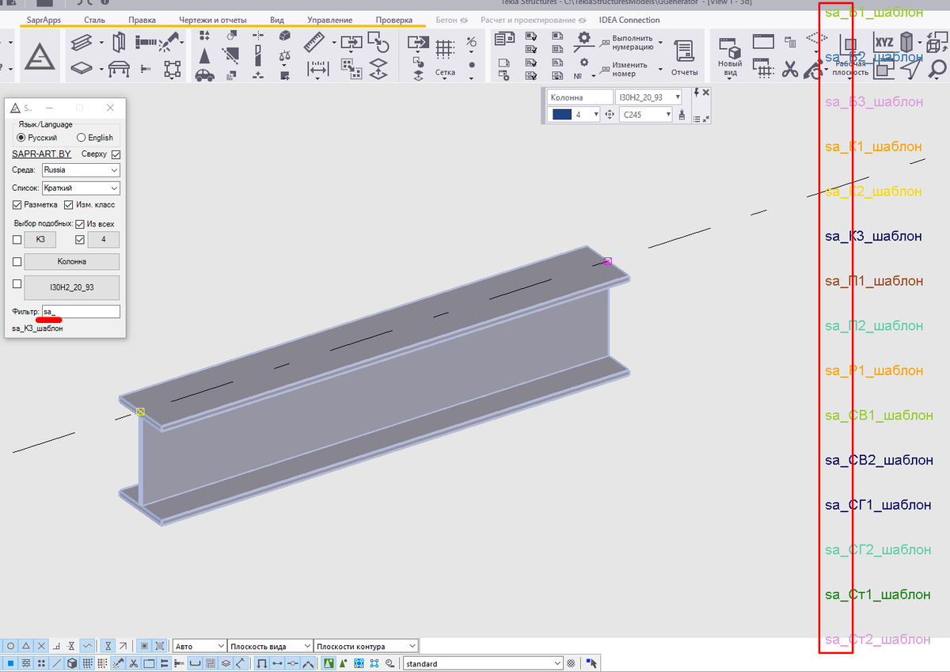The image size is (950, 672).
Task: Open the Правка ribbon tab
Action: 142,20
